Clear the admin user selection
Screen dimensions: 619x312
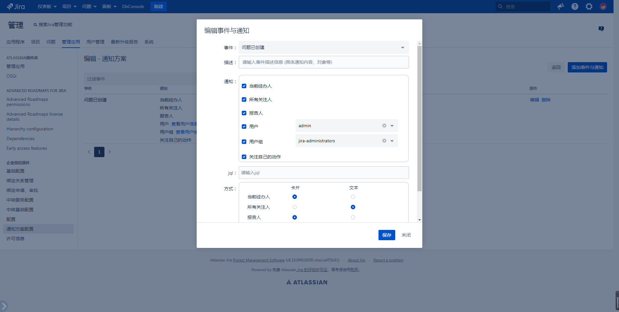[384, 126]
